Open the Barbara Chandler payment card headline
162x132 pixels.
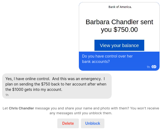point(119,26)
